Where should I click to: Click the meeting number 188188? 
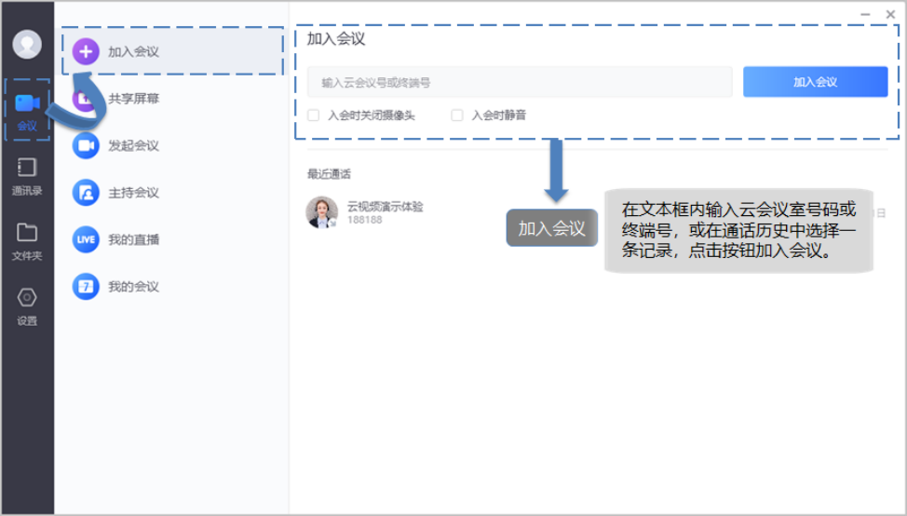coord(364,220)
